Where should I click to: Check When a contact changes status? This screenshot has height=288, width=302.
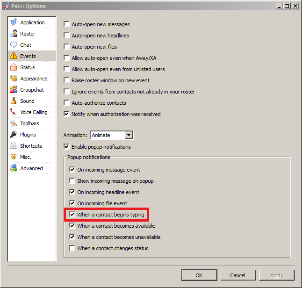point(72,248)
